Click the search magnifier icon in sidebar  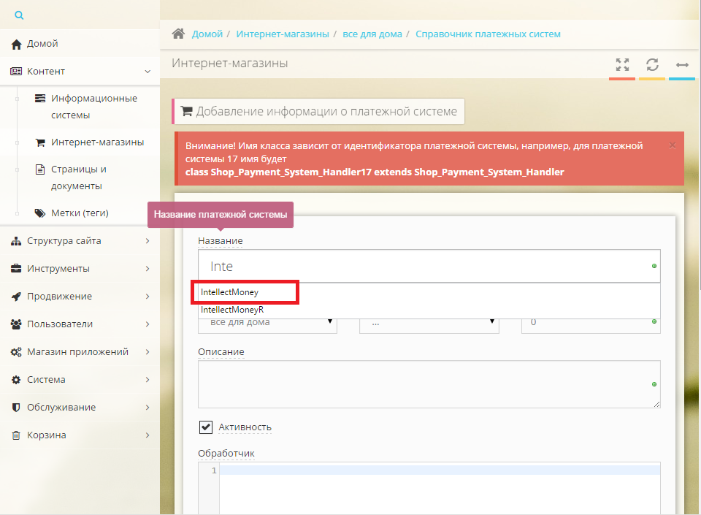19,15
